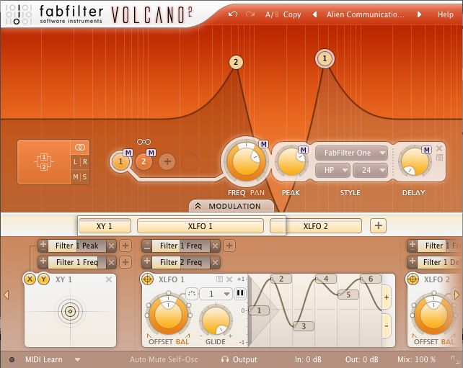Collapse the MODULATION section

[x=231, y=206]
